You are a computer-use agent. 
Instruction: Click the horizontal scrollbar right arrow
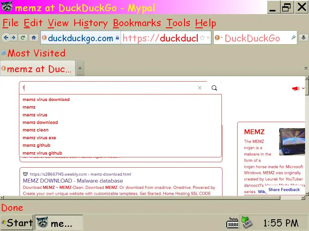pos(303,198)
